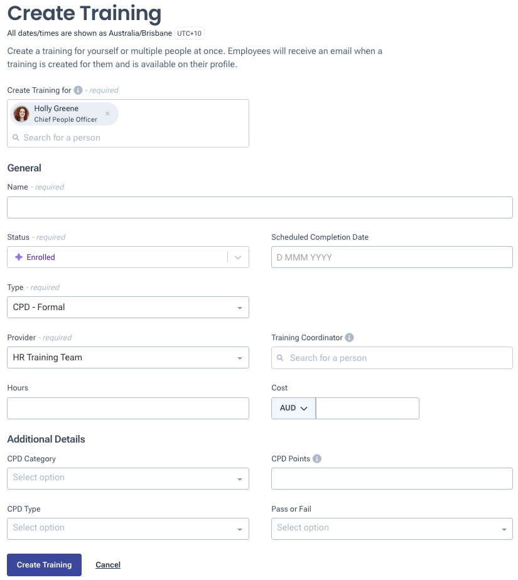The image size is (518, 580).
Task: Open the Pass or Fail dropdown
Action: pyautogui.click(x=392, y=529)
